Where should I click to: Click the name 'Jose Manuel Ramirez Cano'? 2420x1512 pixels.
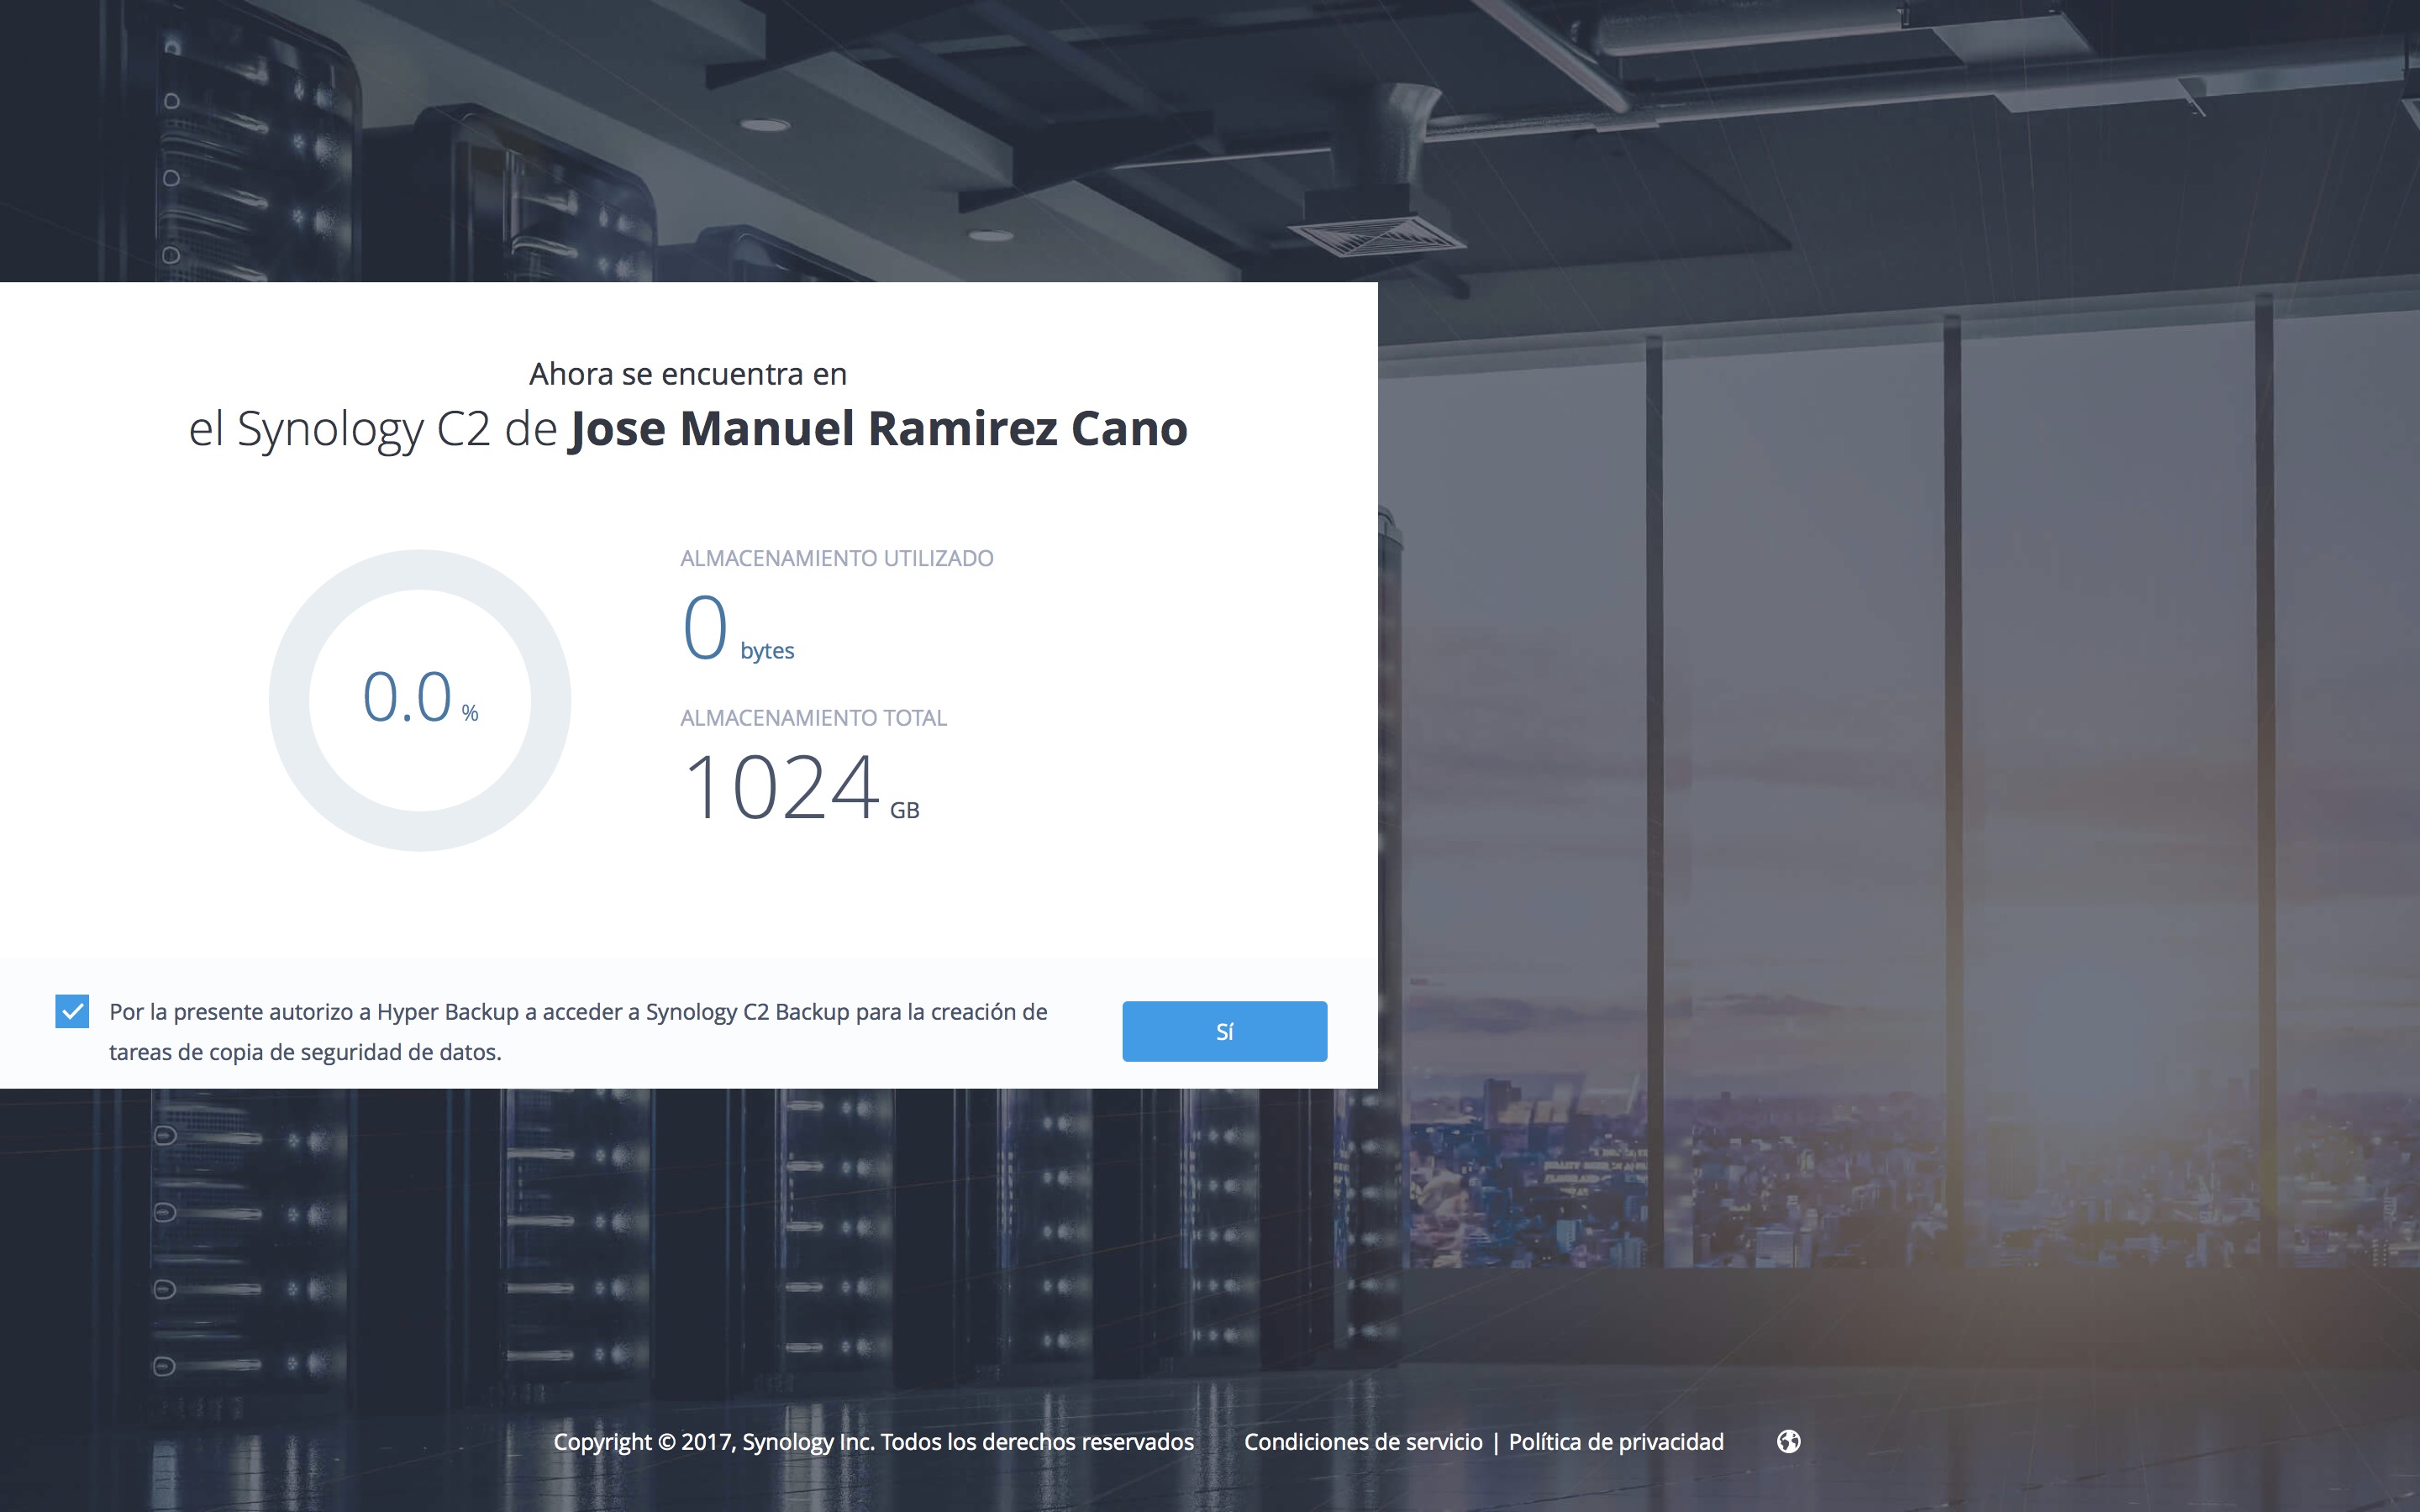click(x=878, y=428)
